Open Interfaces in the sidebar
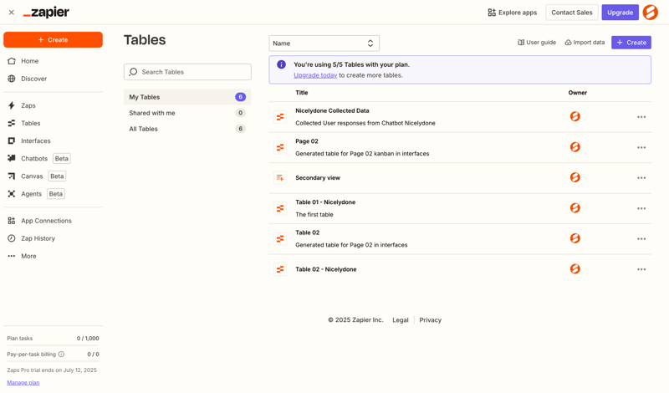Viewport: 669px width, 393px height. (x=53, y=140)
